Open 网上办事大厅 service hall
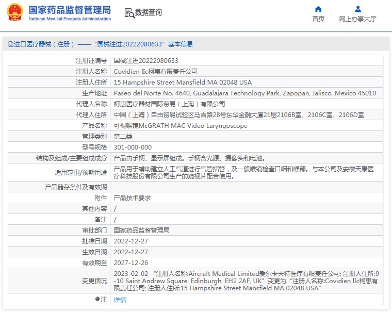This screenshot has width=392, height=312. (x=358, y=19)
